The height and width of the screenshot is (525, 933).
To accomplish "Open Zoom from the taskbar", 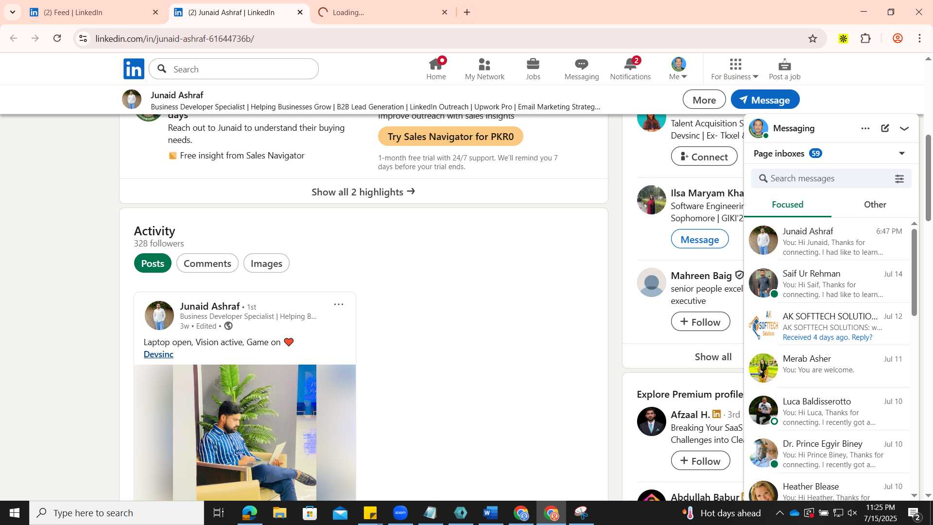I will click(x=400, y=513).
